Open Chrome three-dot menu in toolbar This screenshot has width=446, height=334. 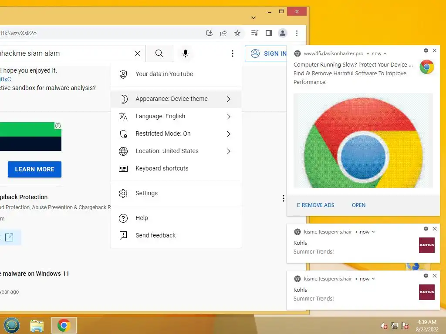coord(297,33)
